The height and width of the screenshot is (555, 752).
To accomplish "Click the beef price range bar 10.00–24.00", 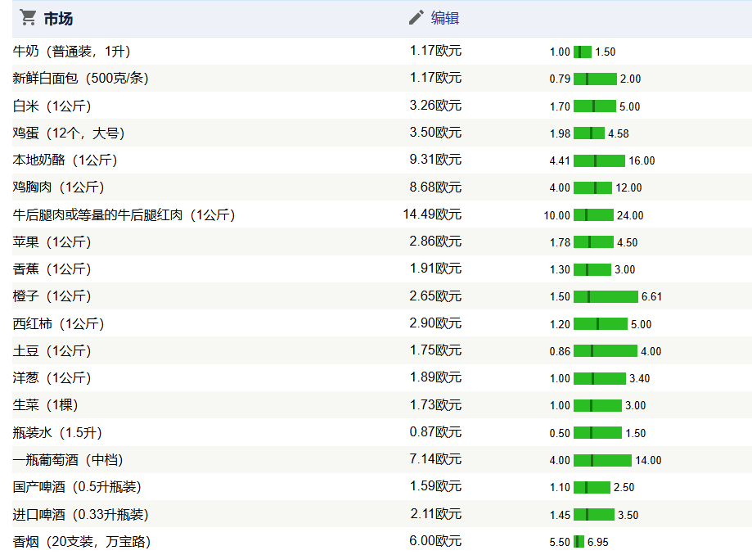I will [593, 215].
